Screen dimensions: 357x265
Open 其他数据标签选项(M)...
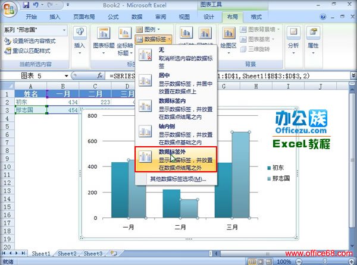pyautogui.click(x=178, y=179)
